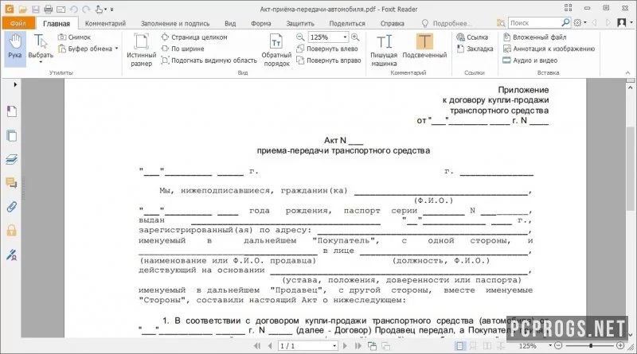Save document with the diskette icon
This screenshot has width=637, height=354.
click(35, 9)
